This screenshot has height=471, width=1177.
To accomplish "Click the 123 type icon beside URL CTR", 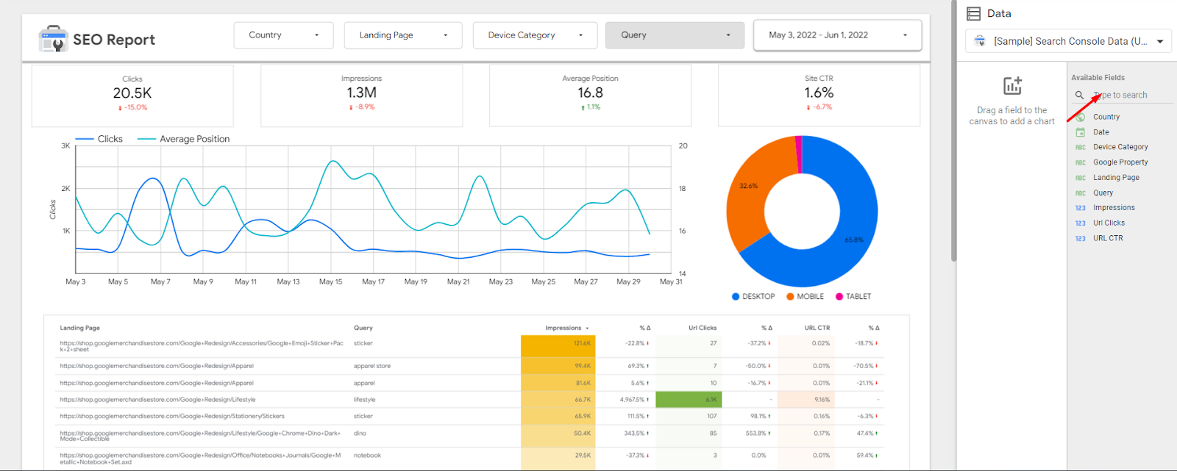I will click(1080, 239).
